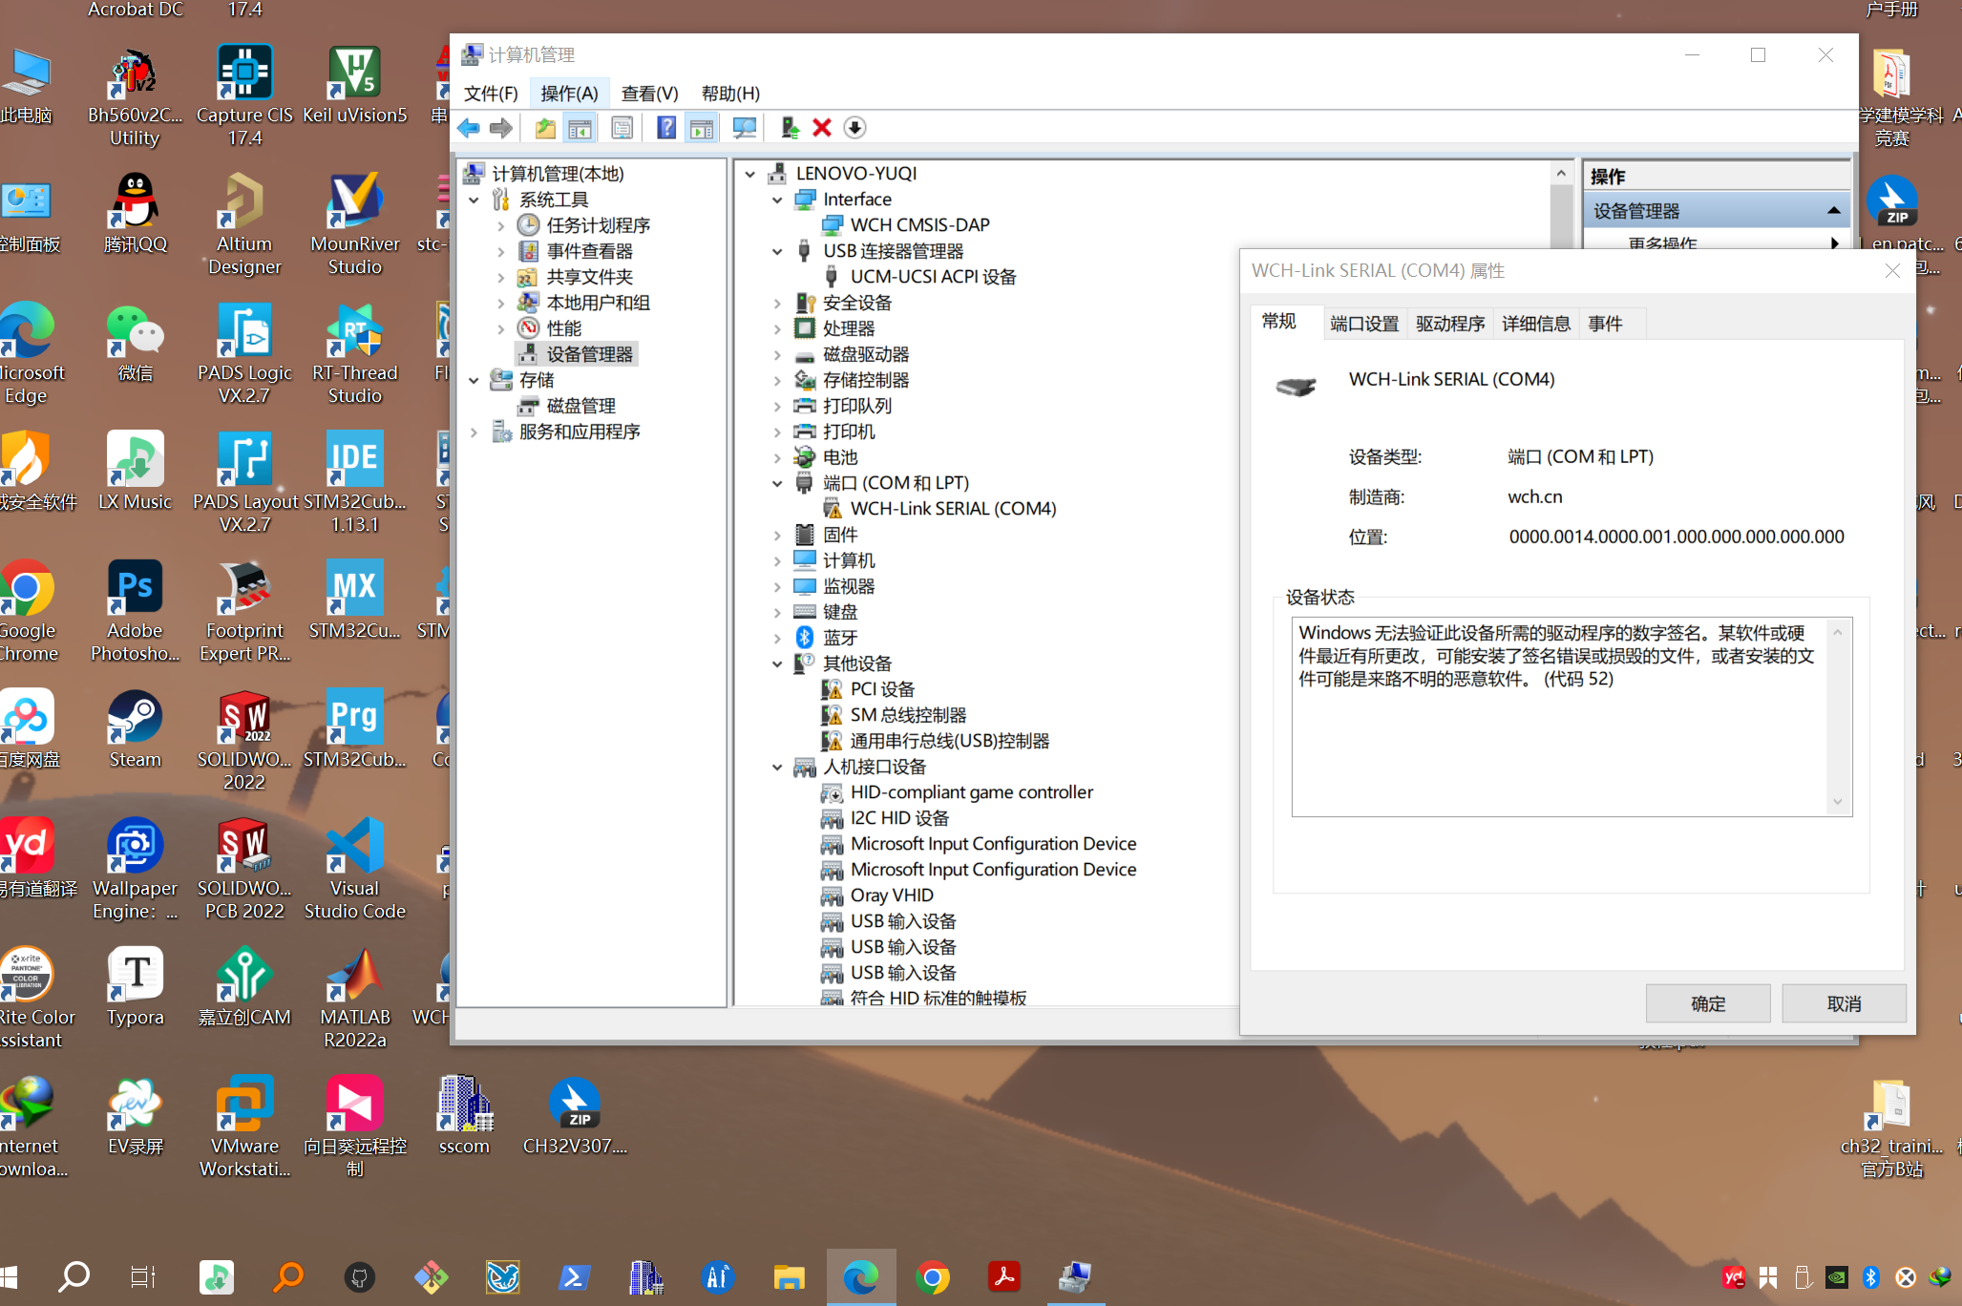Click the Up one level folder icon
This screenshot has width=1962, height=1306.
[545, 128]
